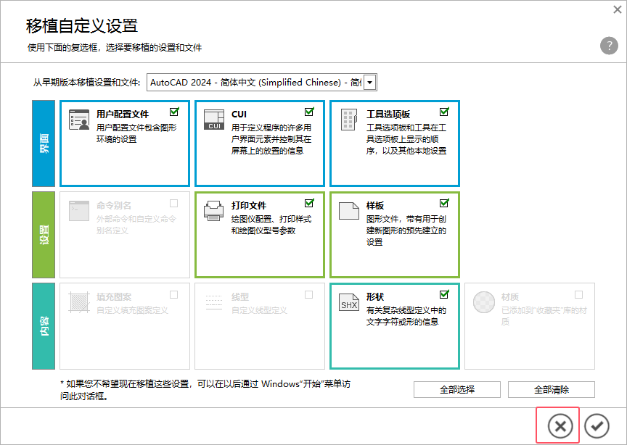This screenshot has height=445, width=627.
Task: Click the 用户配置文件 profile icon
Action: (x=79, y=120)
